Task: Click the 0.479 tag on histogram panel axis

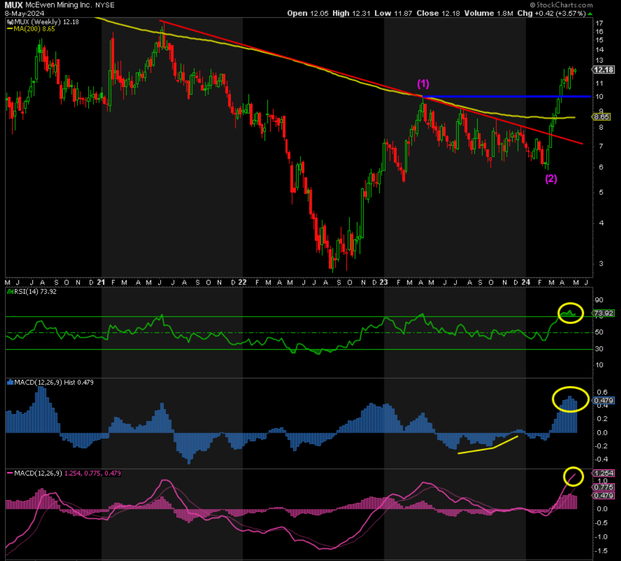Action: (x=604, y=401)
